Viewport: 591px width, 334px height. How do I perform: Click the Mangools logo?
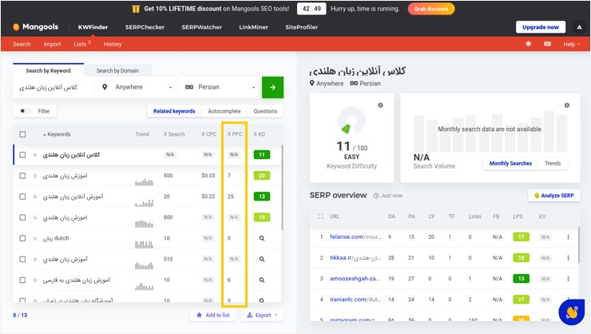pos(36,26)
